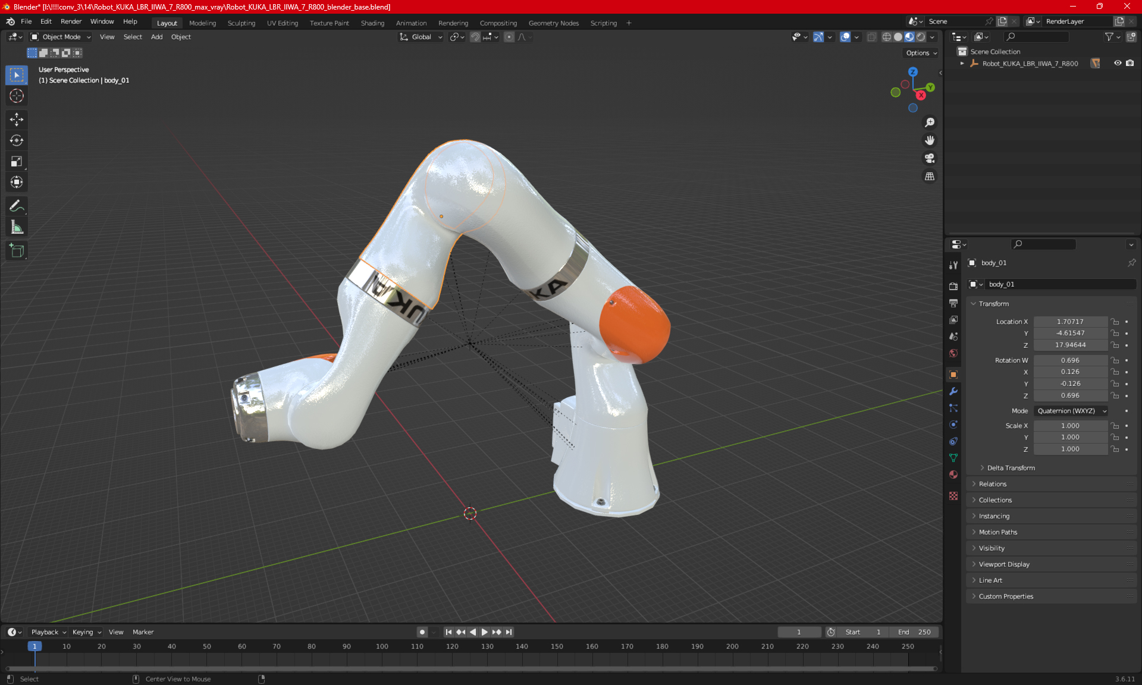Open the Object Constraints properties tab
Screen dimensions: 1142x685
coord(953,441)
